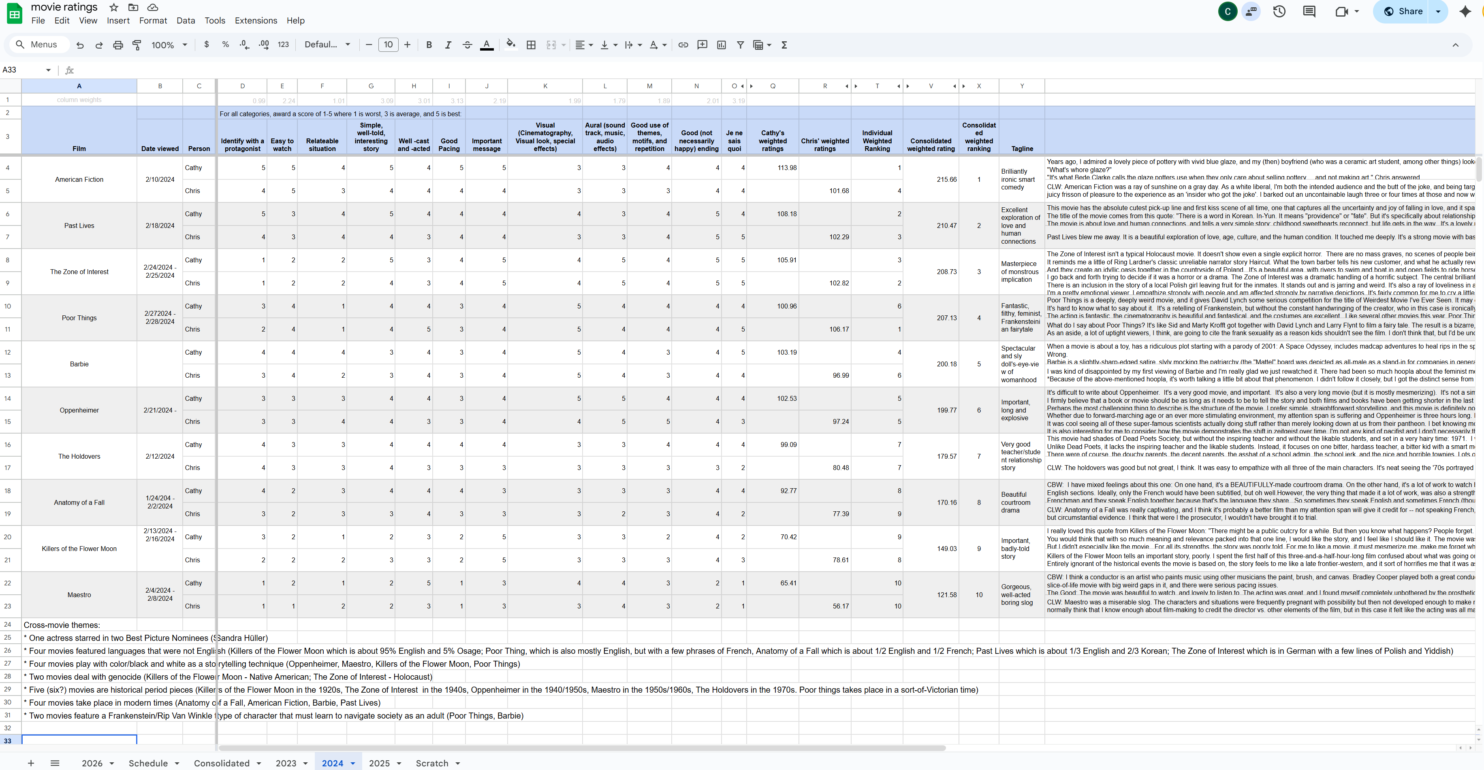This screenshot has height=770, width=1484.
Task: Click the create filter funnel icon
Action: coord(740,45)
